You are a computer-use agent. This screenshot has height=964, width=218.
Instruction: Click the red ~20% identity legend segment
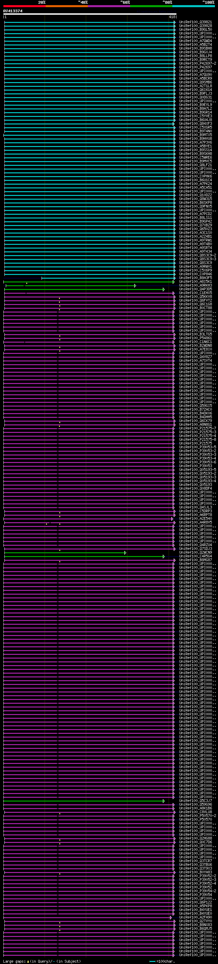tap(25, 6)
